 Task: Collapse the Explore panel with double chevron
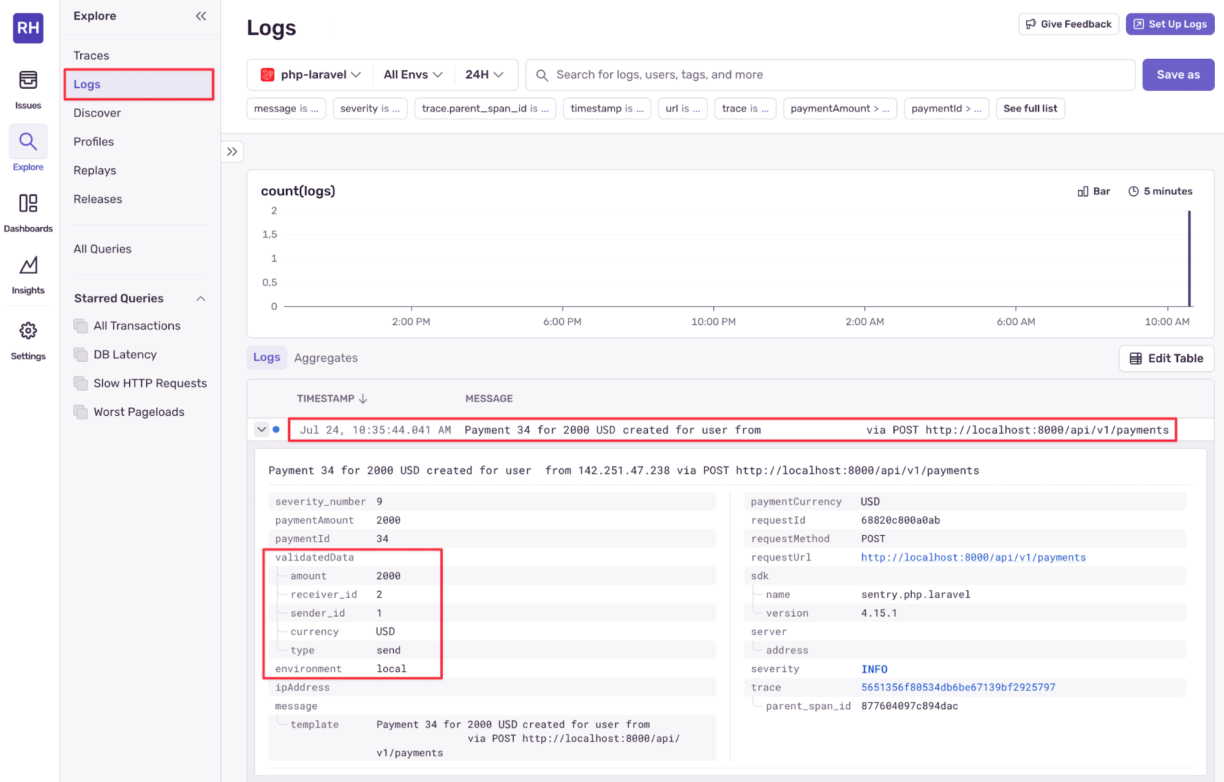(201, 16)
